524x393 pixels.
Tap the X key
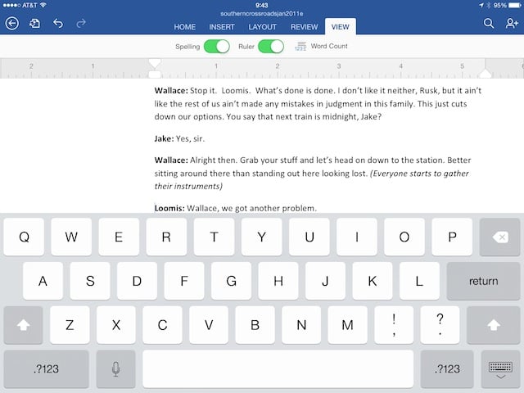tap(116, 325)
